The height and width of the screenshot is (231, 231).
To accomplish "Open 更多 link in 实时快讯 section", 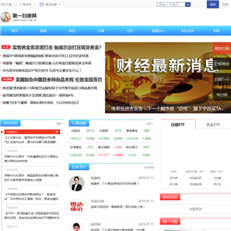I will [x=60, y=124].
